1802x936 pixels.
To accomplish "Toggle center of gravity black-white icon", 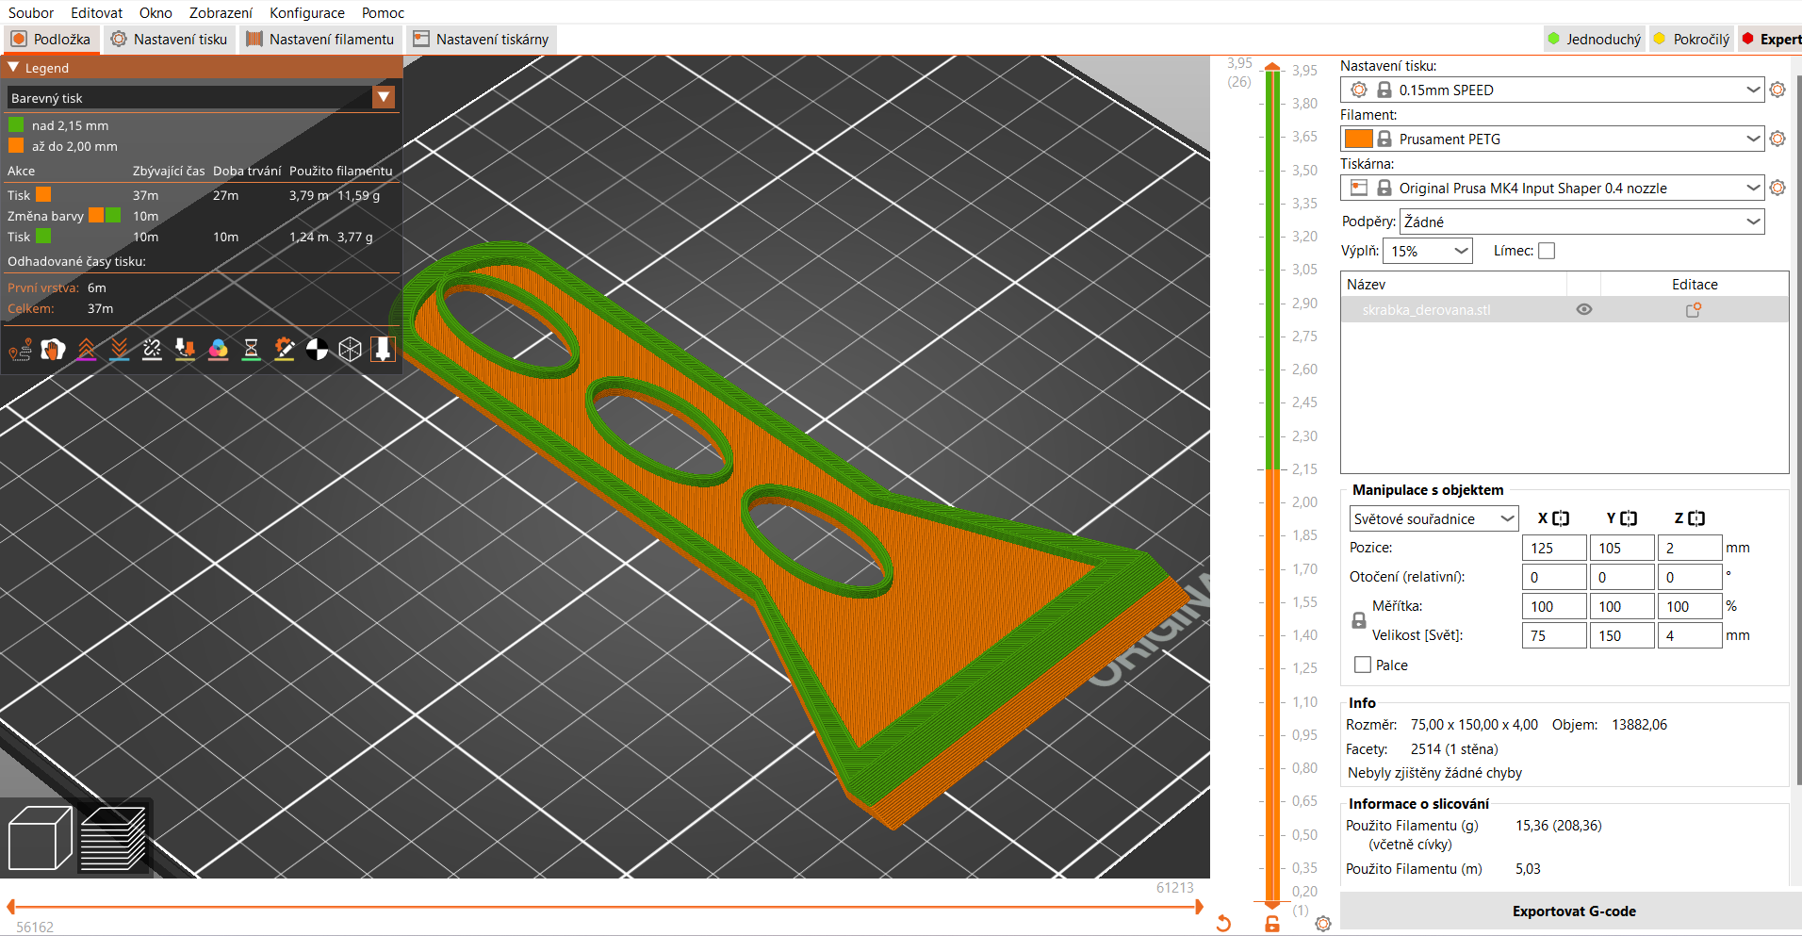I will pos(317,350).
